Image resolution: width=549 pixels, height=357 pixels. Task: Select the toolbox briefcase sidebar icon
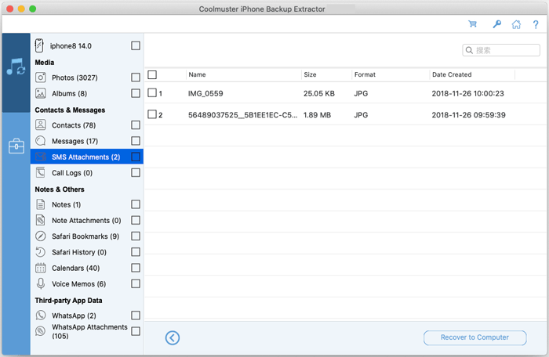16,146
